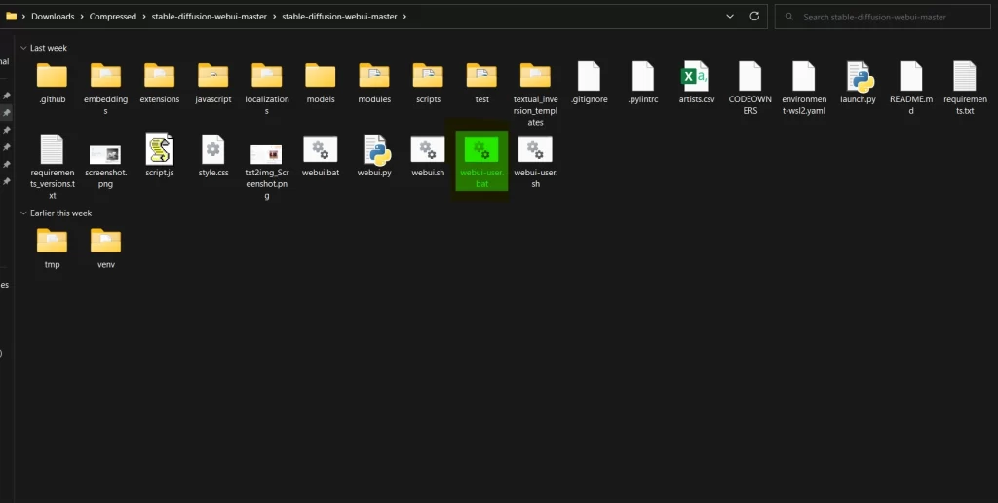Select the script.js file icon

tap(159, 148)
